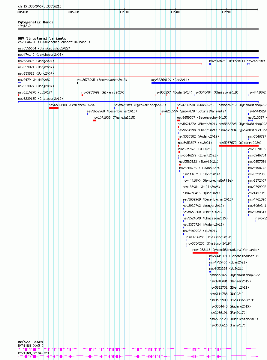
Task: Click the 38510k ruler tick label
Action: [22, 12]
